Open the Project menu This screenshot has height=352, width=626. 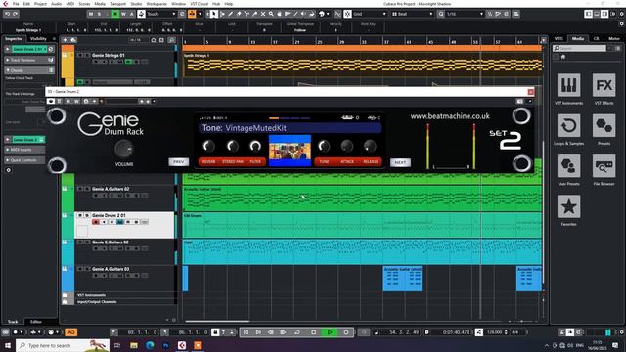click(x=40, y=4)
